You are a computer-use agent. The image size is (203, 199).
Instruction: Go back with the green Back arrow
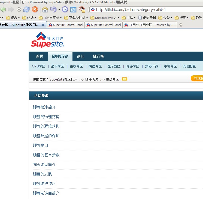3,10
